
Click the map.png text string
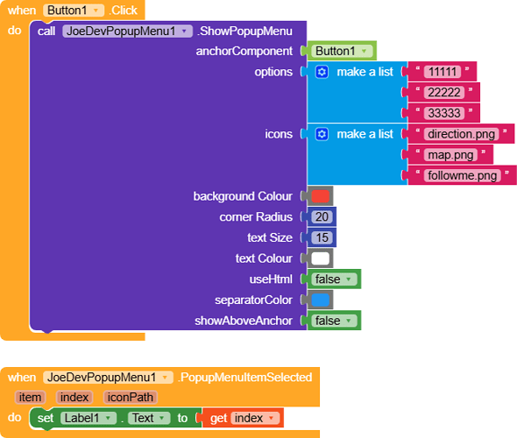(x=450, y=154)
